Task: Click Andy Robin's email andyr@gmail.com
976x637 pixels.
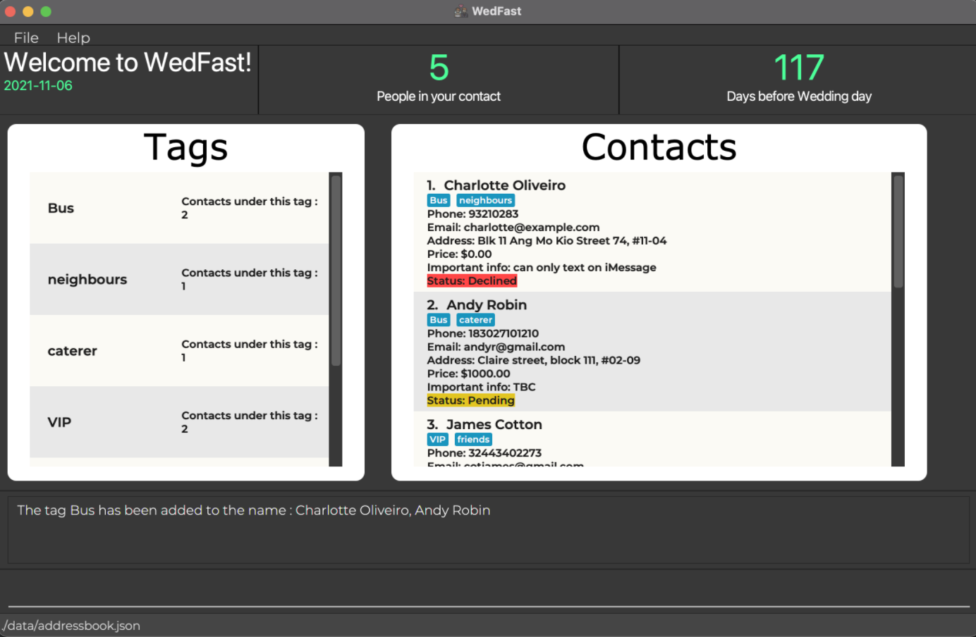Action: pyautogui.click(x=514, y=347)
